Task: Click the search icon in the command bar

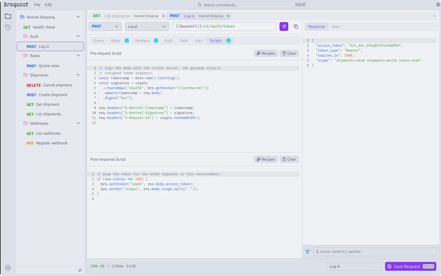Action: tap(200, 5)
